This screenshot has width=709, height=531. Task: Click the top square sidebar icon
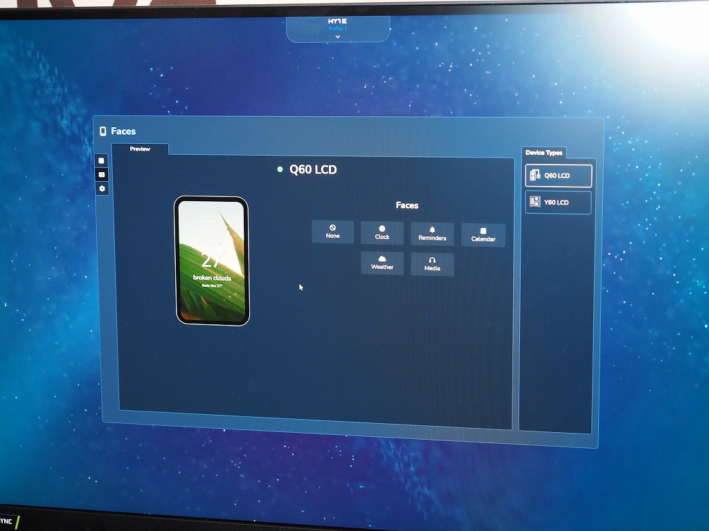coord(101,160)
